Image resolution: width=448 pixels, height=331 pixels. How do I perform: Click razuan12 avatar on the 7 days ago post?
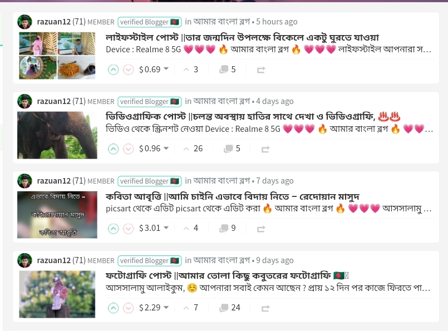[25, 181]
